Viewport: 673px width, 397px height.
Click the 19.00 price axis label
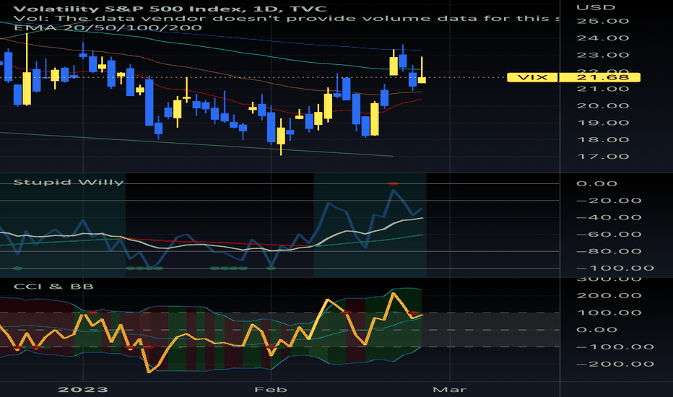click(x=603, y=123)
